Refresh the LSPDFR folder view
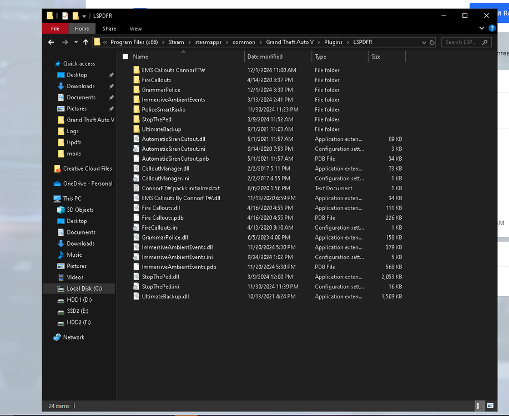The height and width of the screenshot is (416, 509). 432,42
